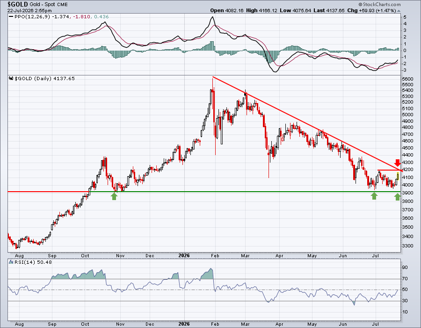The width and height of the screenshot is (421, 328).
Task: Click the 2026 label on price chart axis
Action: 184,255
